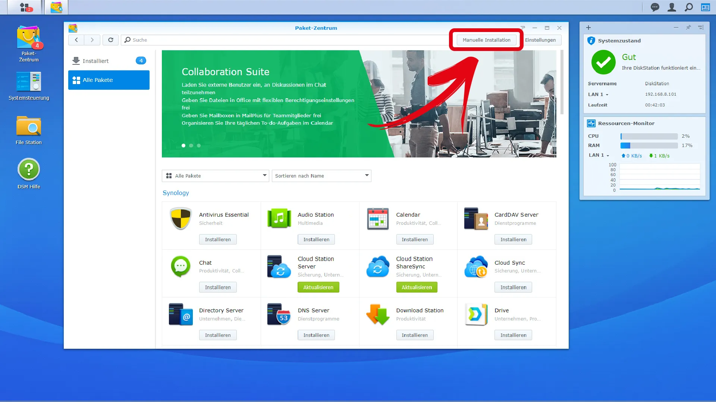
Task: Open the user account icon
Action: point(672,7)
